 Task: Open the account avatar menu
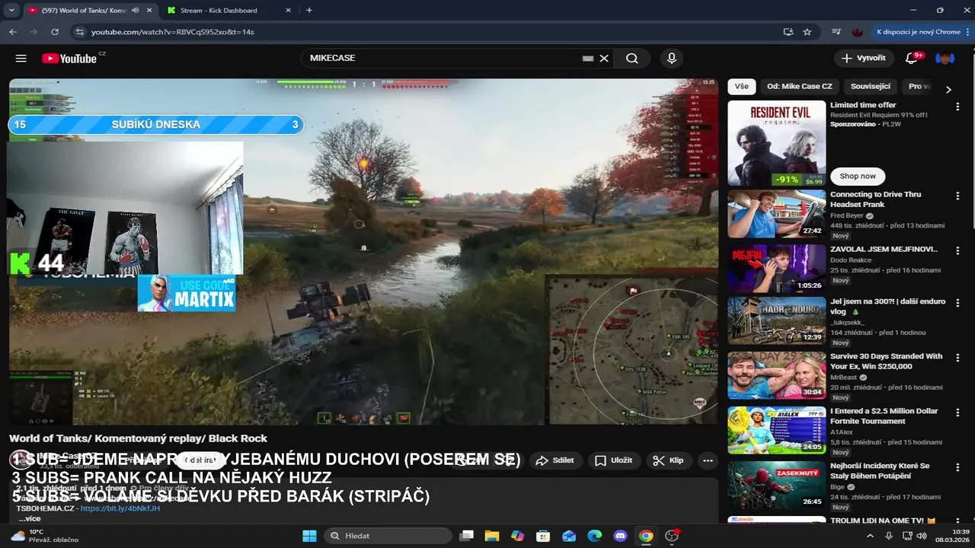point(945,59)
